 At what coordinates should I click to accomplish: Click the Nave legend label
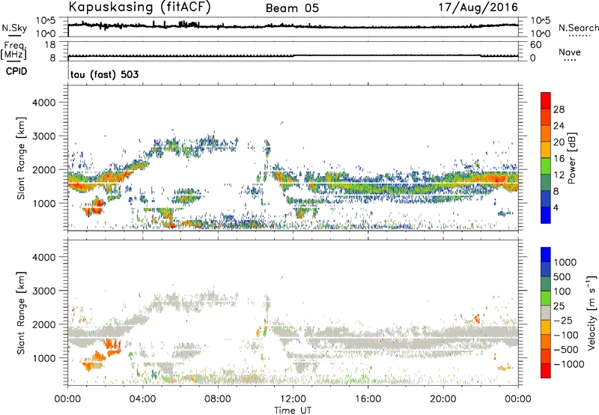click(x=570, y=52)
